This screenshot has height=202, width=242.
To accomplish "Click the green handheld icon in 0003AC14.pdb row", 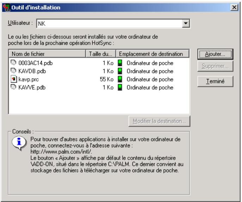I will coord(120,63).
